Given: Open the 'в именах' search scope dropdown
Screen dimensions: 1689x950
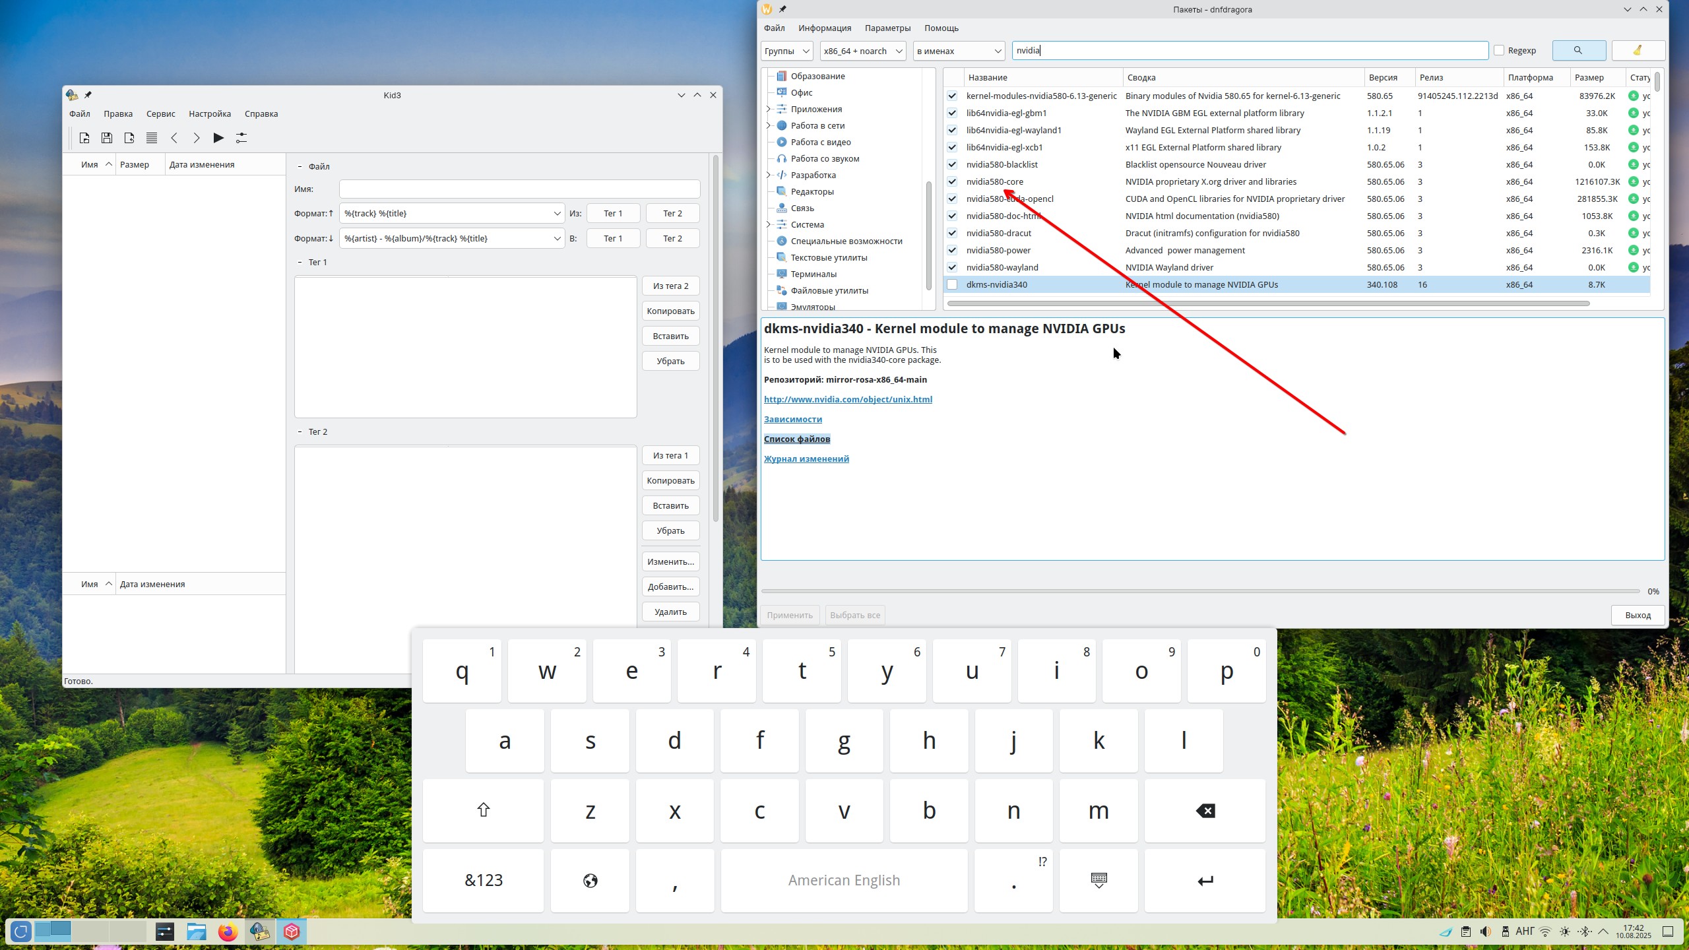Looking at the screenshot, I should tap(959, 51).
